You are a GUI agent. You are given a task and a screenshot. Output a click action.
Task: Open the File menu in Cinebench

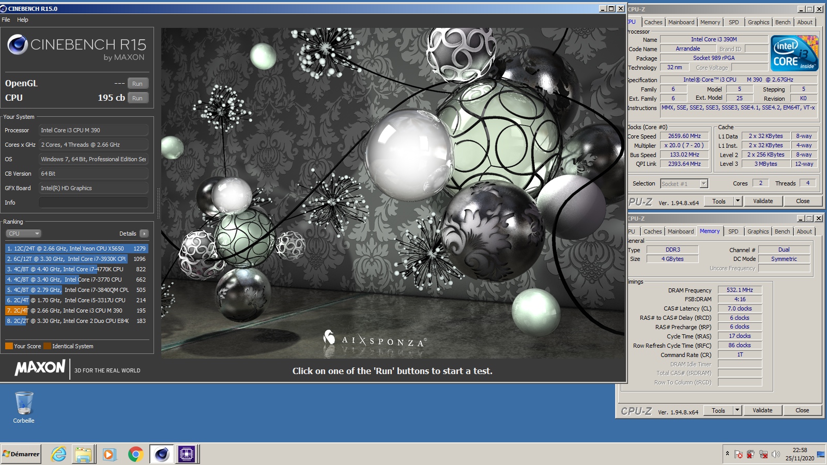(x=6, y=20)
